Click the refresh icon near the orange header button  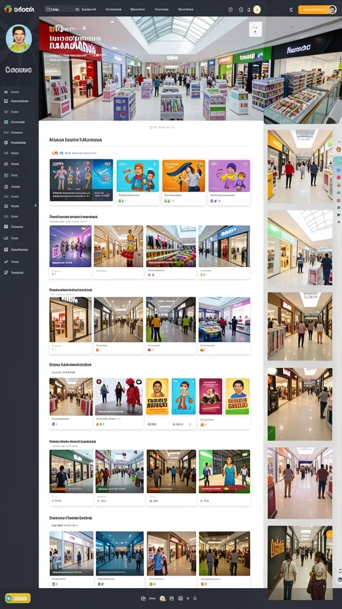(291, 10)
